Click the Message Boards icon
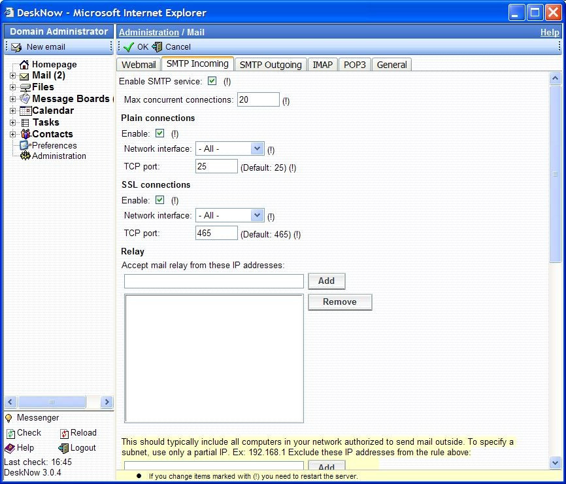The width and height of the screenshot is (566, 484). pyautogui.click(x=25, y=99)
